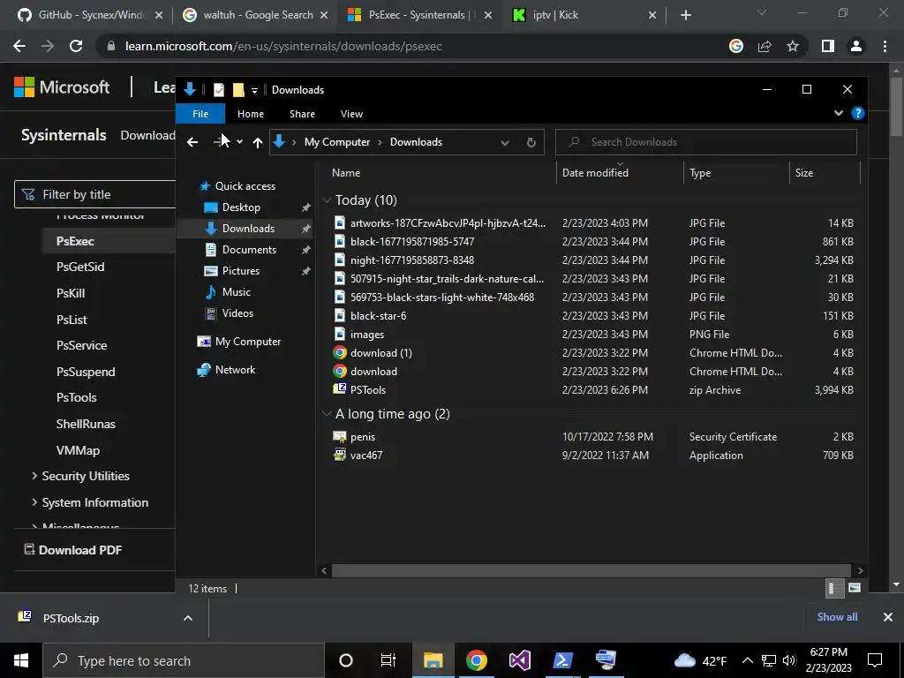This screenshot has height=678, width=904.
Task: Select My Computer in navigation pane
Action: [248, 342]
